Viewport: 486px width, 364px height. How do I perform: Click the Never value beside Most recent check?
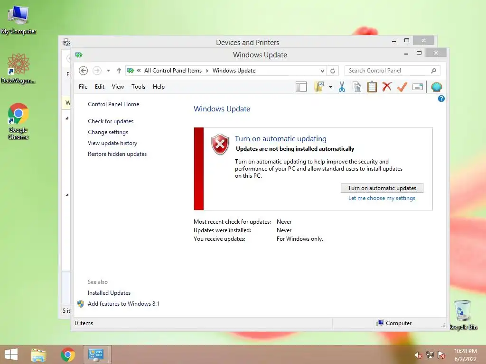284,222
